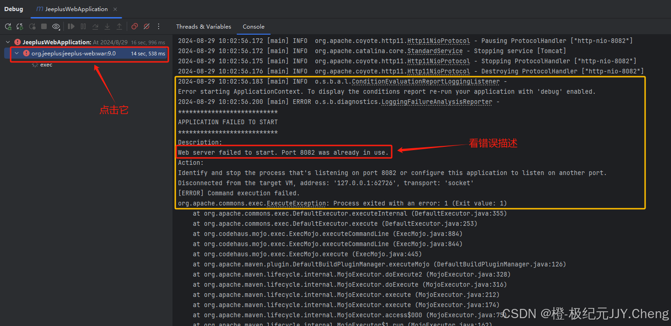
Task: Open Http11NioProtocol link on Pausing ProtocolHandler line
Action: pyautogui.click(x=438, y=41)
